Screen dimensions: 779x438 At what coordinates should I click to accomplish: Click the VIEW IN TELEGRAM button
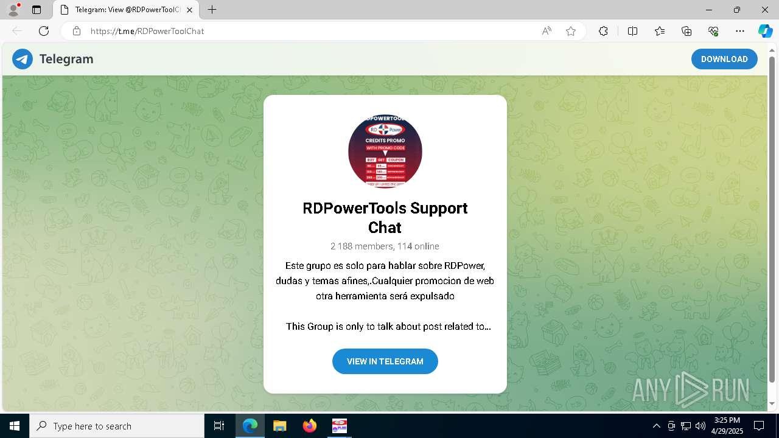tap(385, 361)
